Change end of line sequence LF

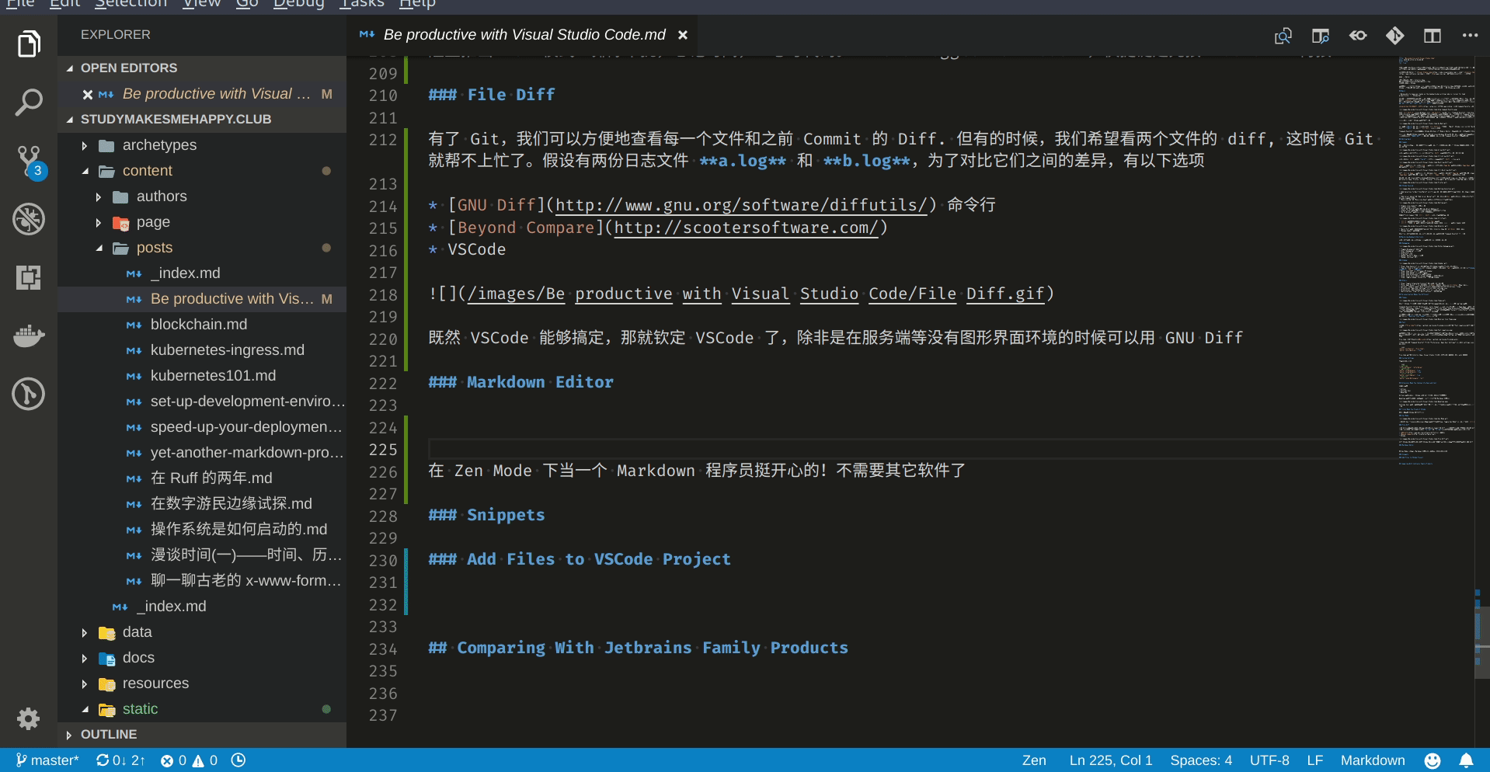click(1314, 760)
